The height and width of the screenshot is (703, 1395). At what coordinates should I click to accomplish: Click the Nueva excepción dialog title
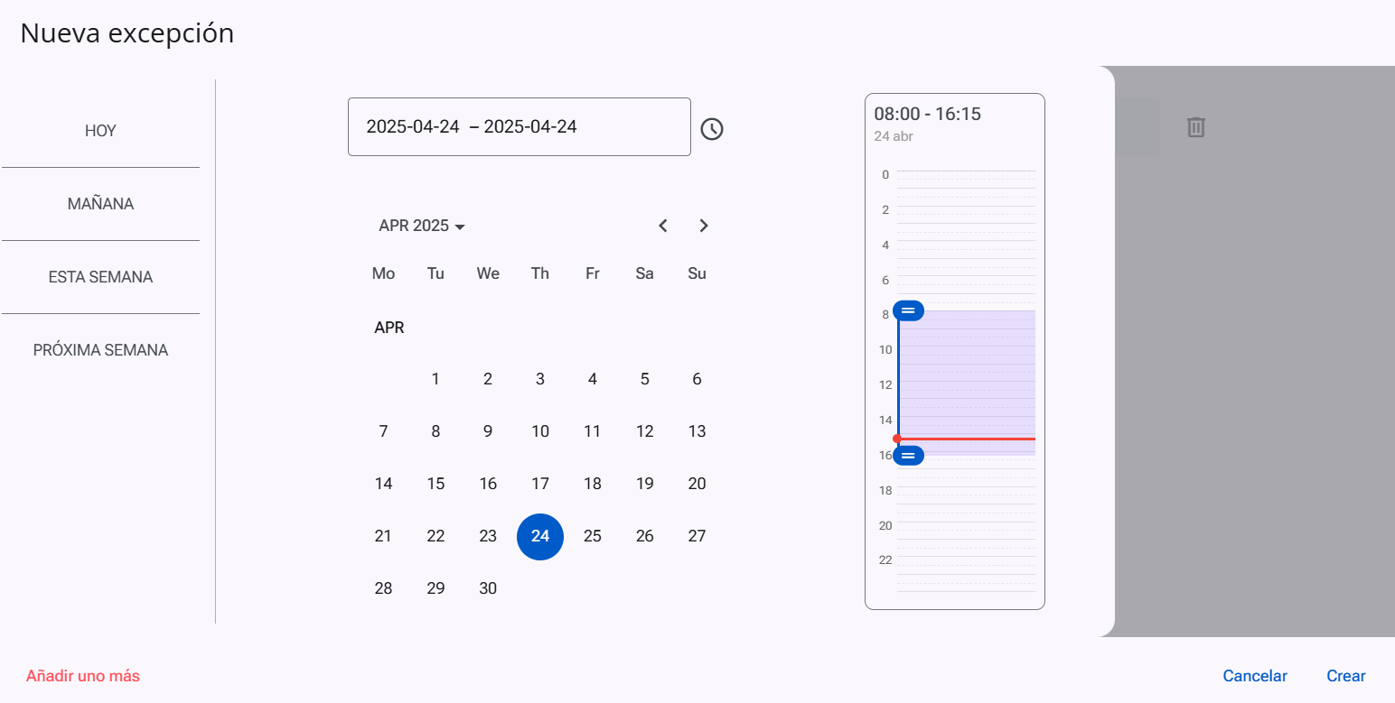coord(127,33)
